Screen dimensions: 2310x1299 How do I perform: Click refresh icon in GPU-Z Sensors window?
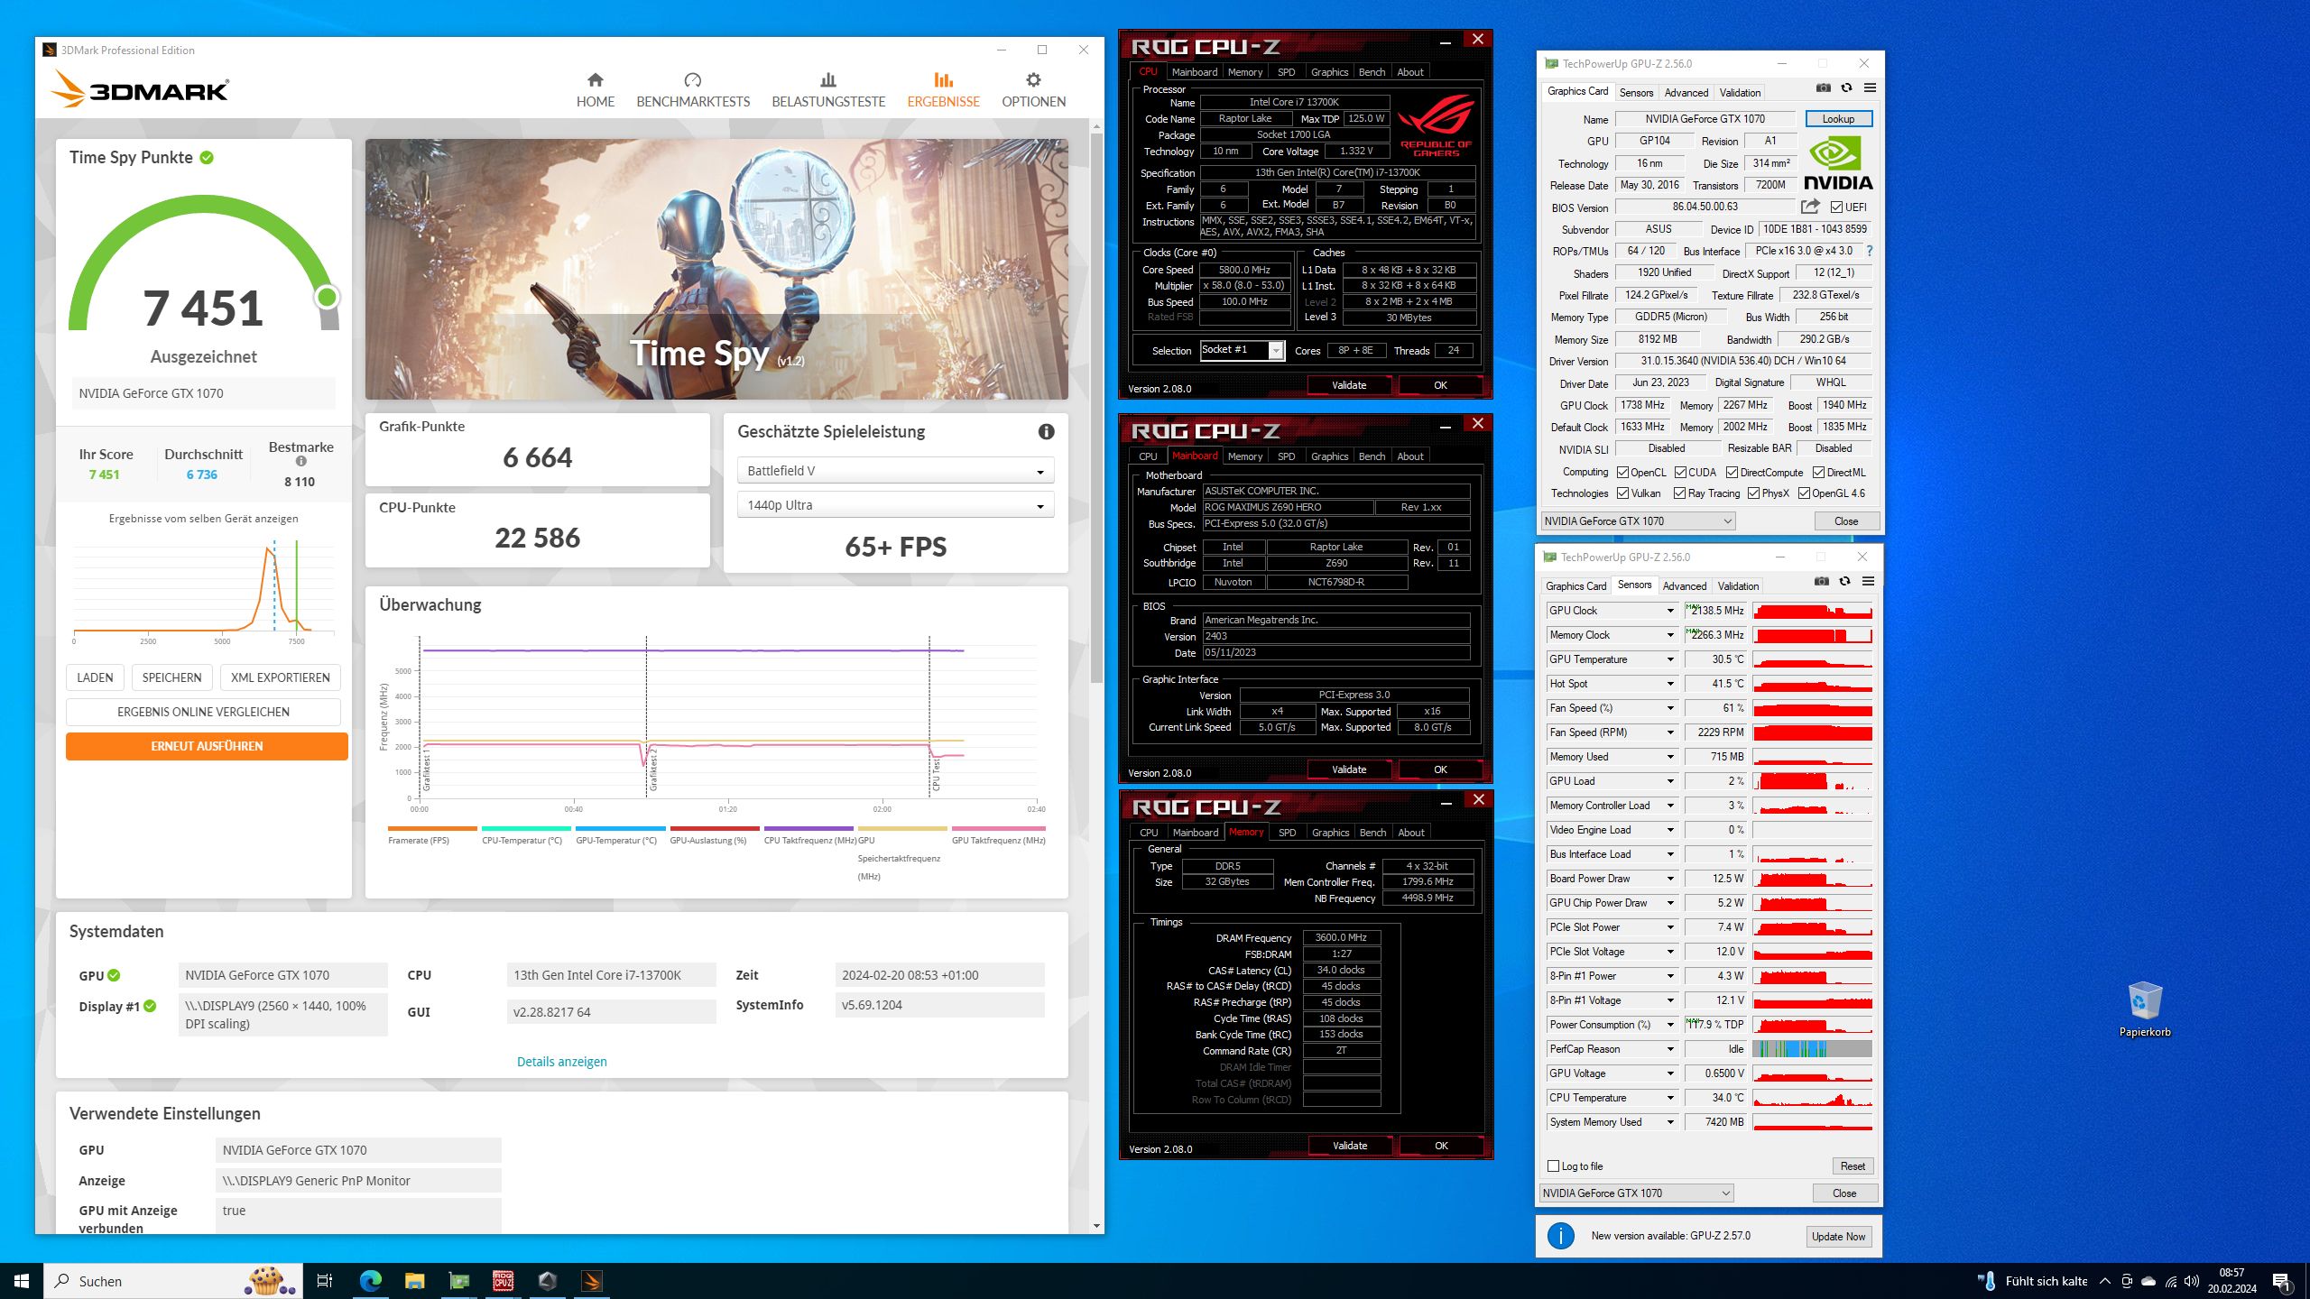pos(1845,582)
